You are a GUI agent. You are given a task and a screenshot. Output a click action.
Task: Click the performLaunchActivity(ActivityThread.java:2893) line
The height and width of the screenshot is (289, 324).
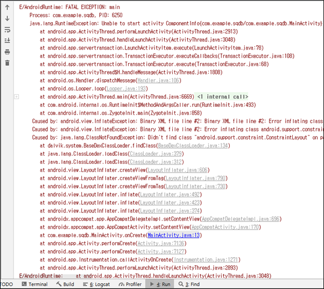point(139,268)
